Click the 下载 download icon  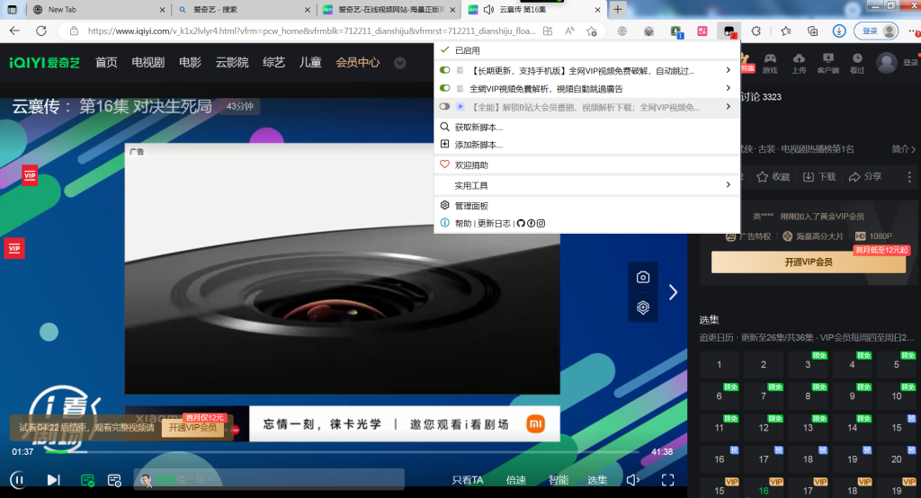tap(809, 177)
